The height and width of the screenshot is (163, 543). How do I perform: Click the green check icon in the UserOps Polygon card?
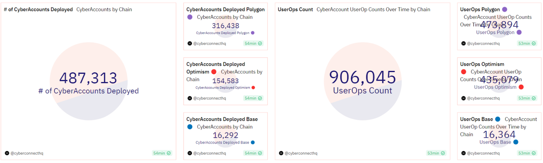(534, 43)
